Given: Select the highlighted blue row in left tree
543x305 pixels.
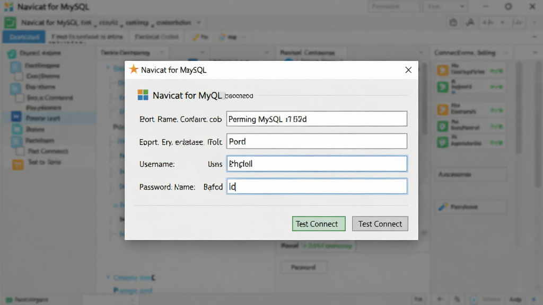Looking at the screenshot, I should click(48, 118).
